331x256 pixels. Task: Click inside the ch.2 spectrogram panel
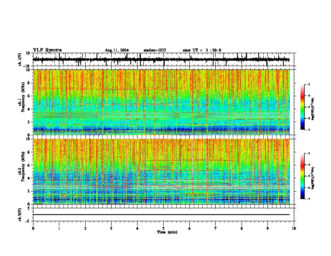pyautogui.click(x=161, y=172)
